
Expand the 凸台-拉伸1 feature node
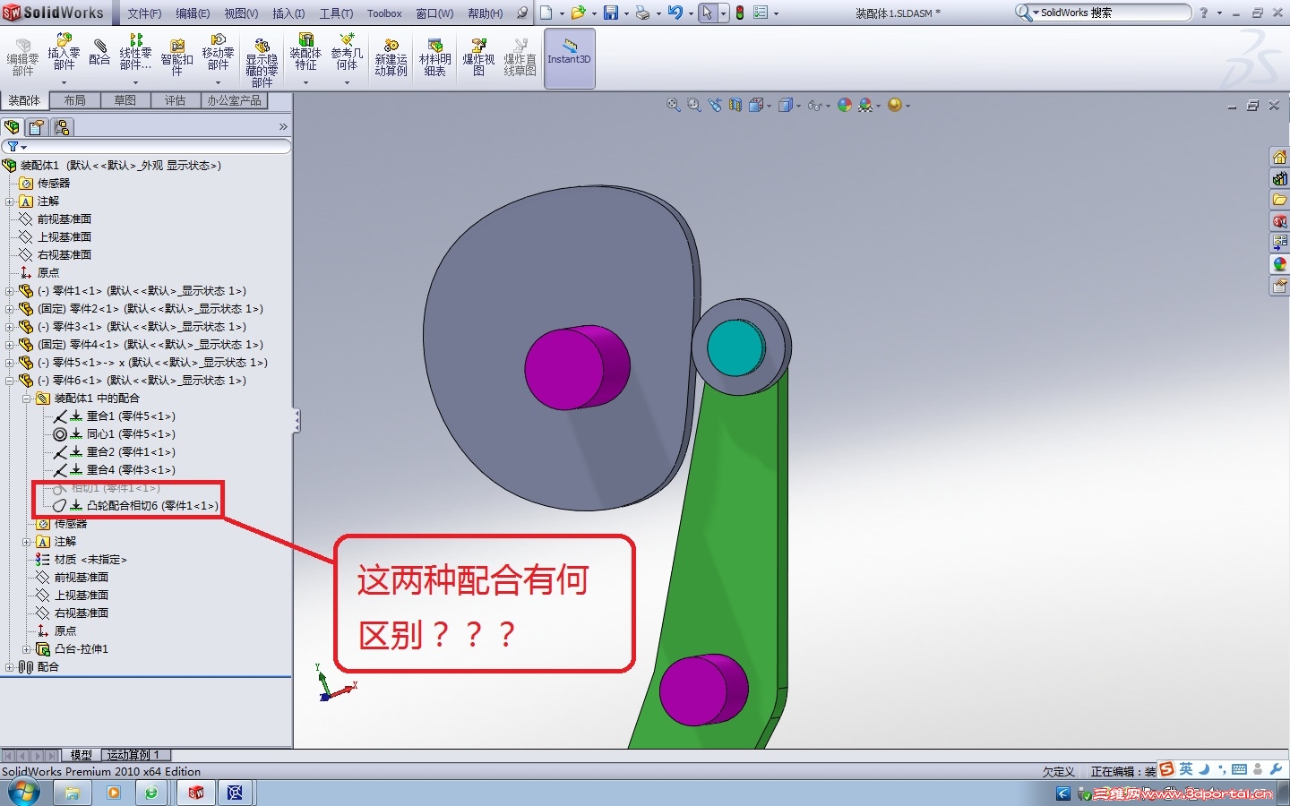click(x=27, y=649)
